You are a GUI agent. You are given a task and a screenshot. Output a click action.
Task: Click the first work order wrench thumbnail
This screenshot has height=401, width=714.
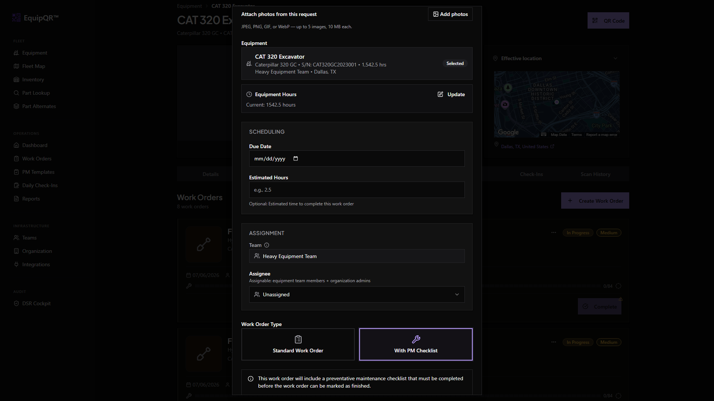(204, 244)
